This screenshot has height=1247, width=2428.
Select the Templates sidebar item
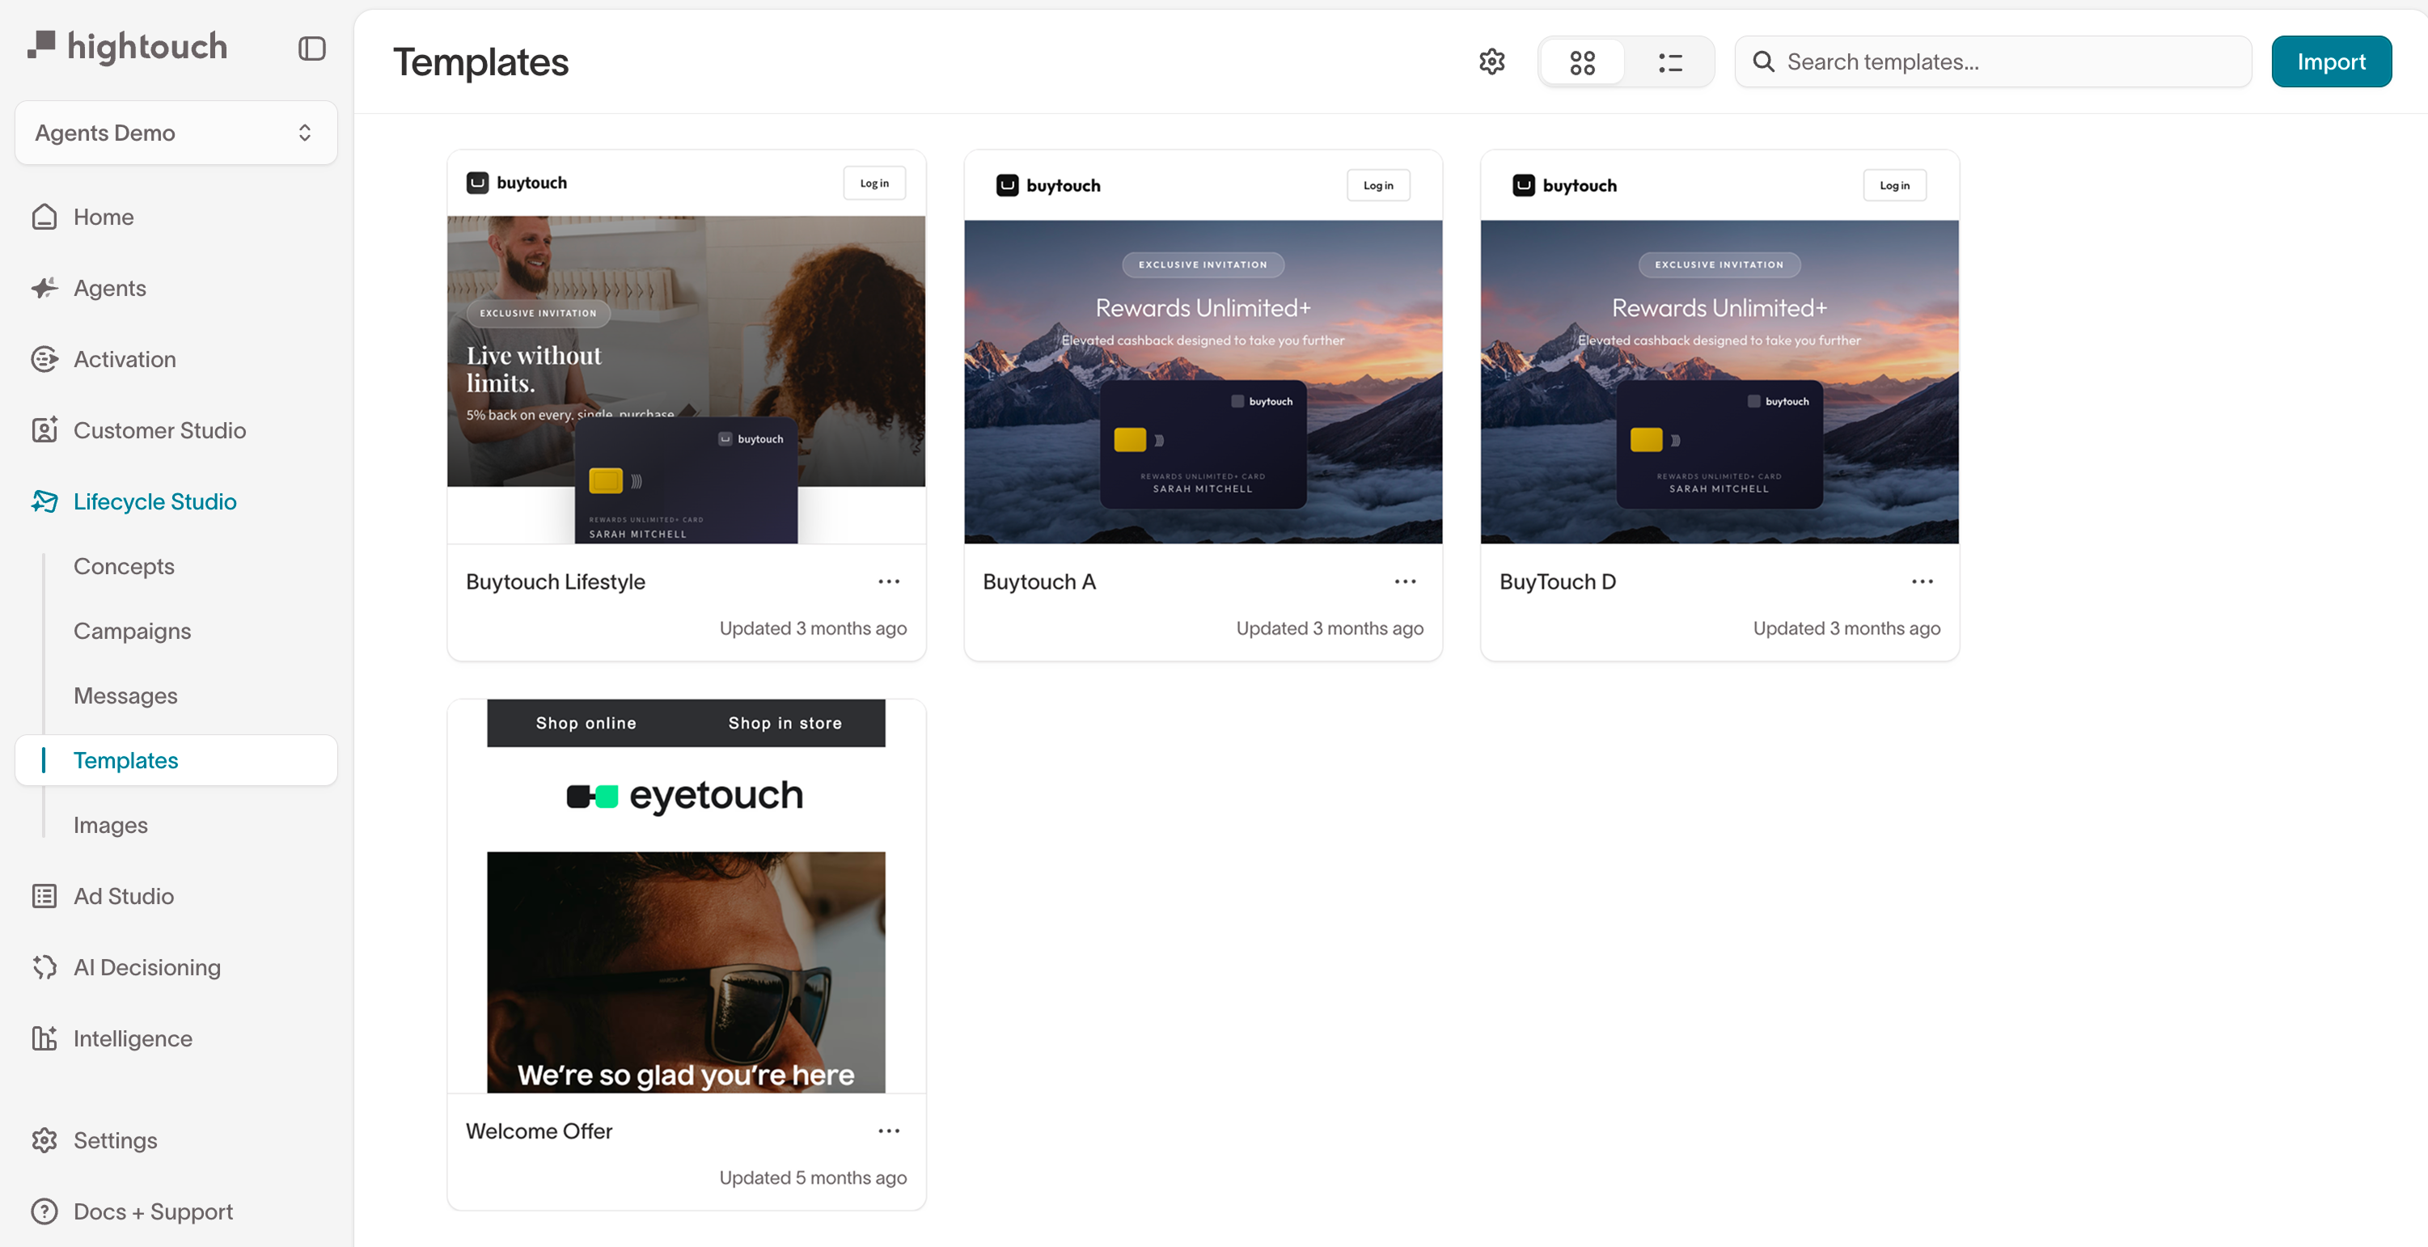tap(176, 759)
